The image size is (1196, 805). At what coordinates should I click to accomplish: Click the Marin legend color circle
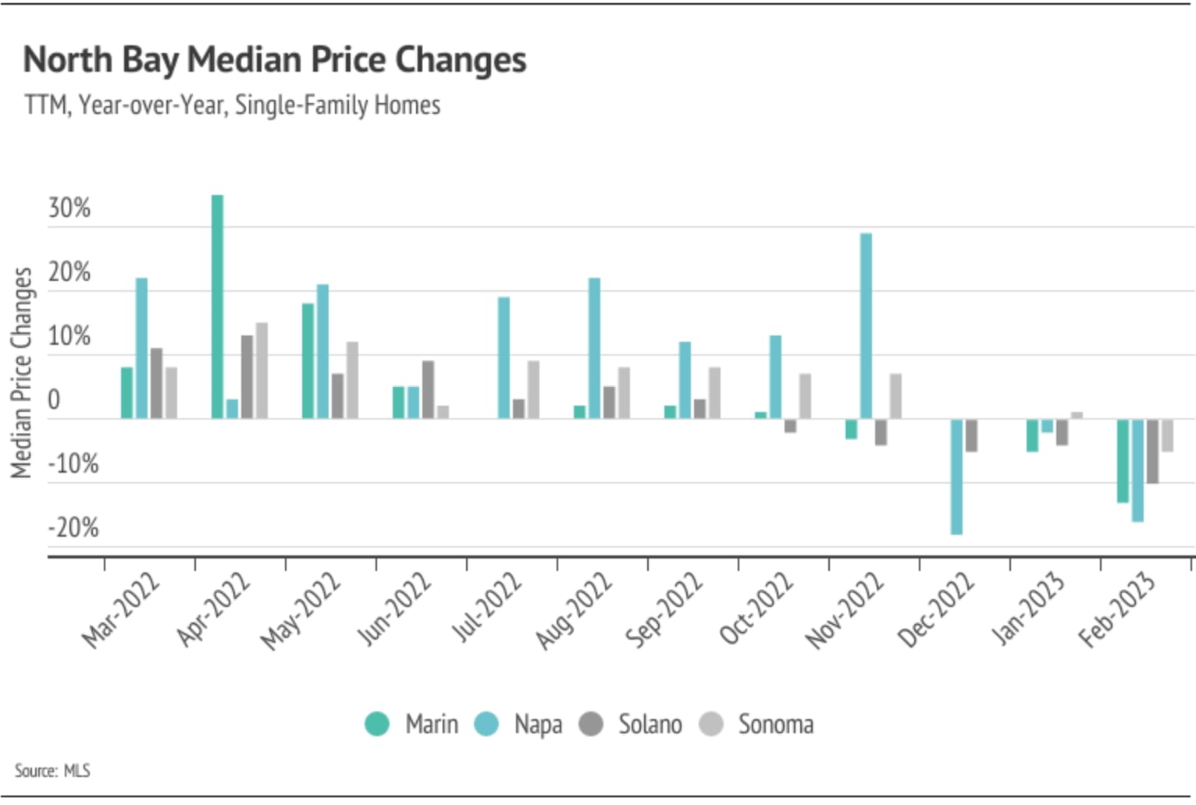click(377, 724)
